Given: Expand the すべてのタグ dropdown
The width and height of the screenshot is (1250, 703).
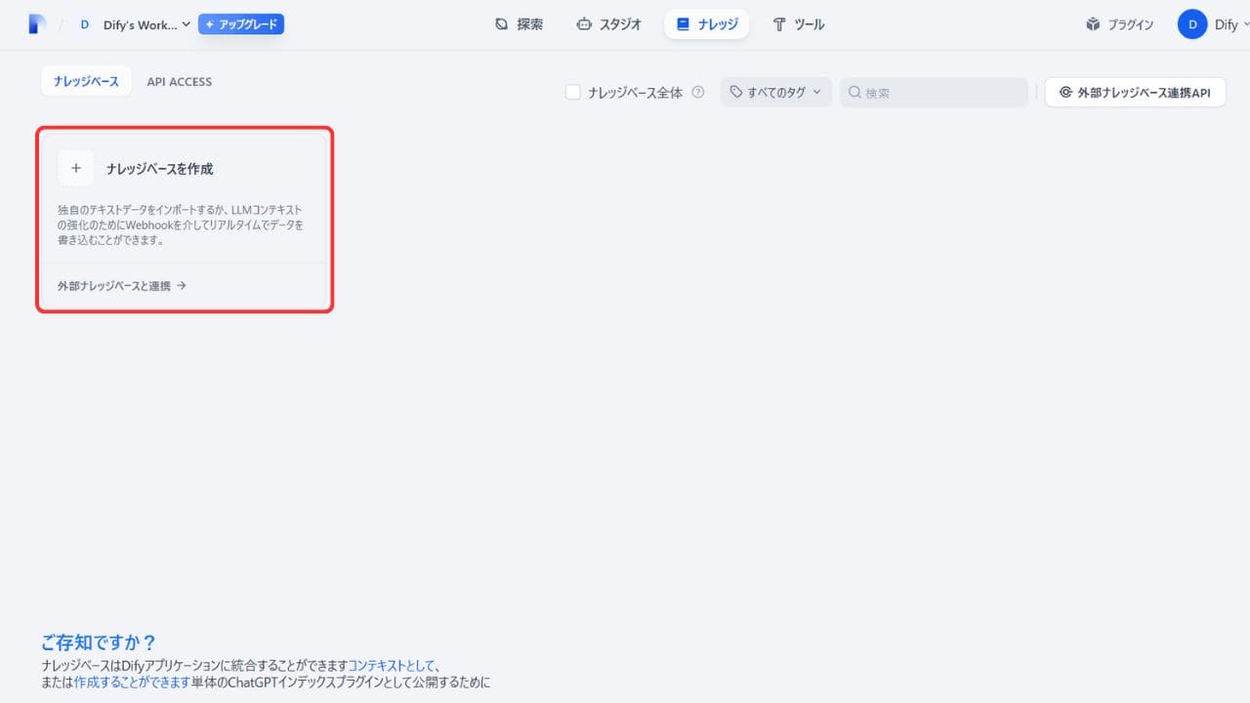Looking at the screenshot, I should (x=776, y=93).
